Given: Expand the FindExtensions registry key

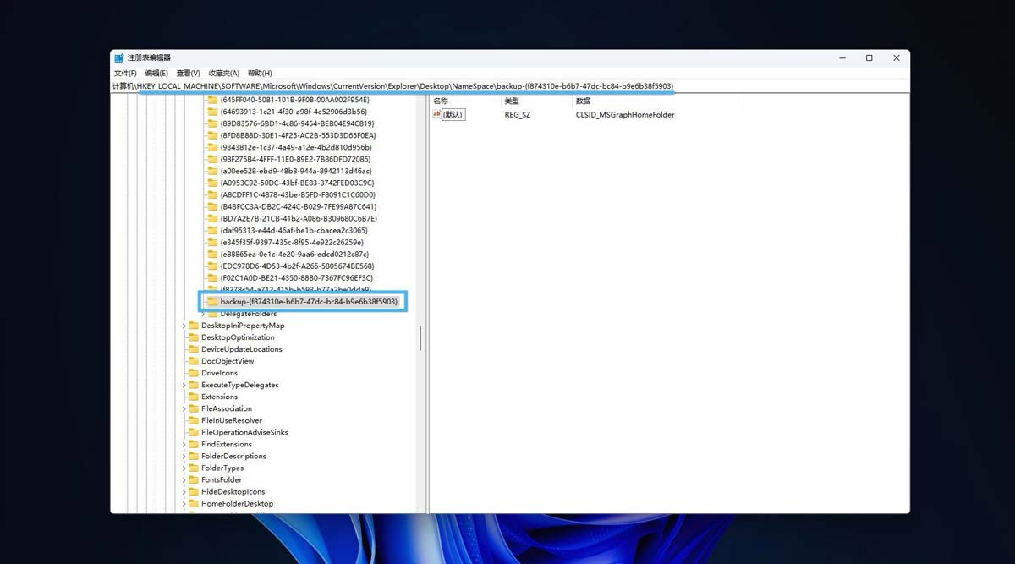Looking at the screenshot, I should [x=183, y=444].
